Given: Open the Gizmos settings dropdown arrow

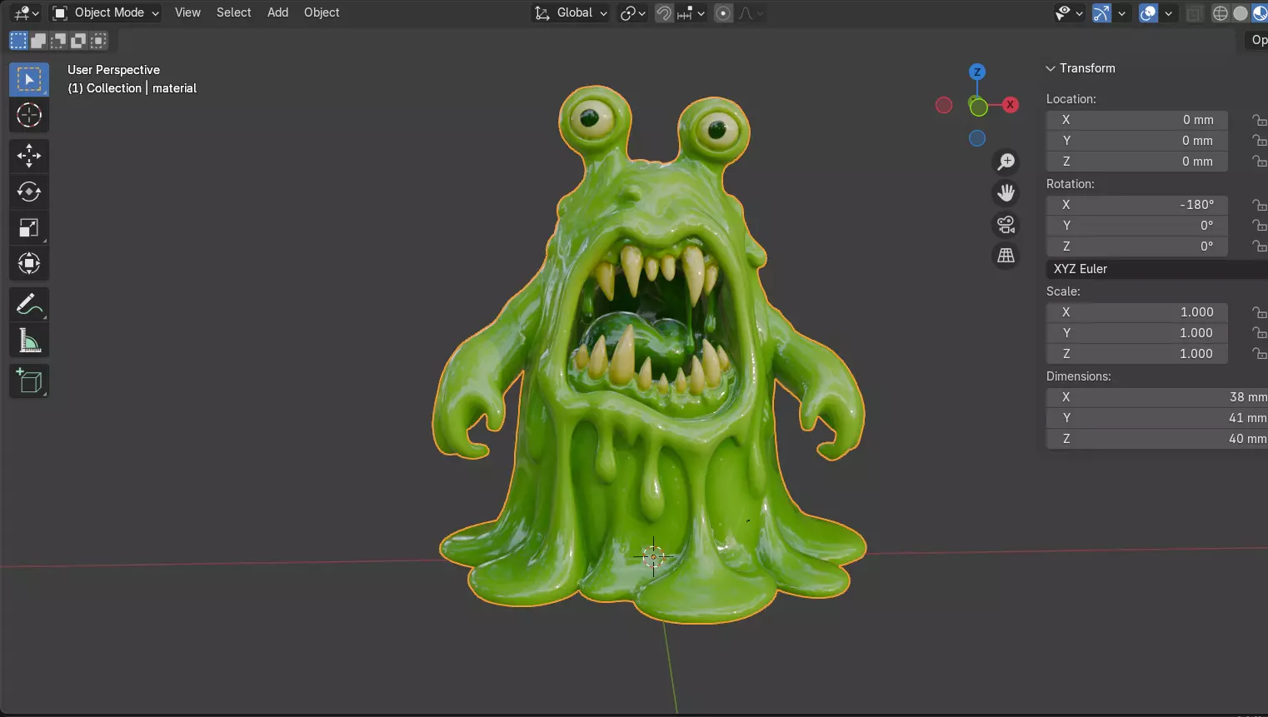Looking at the screenshot, I should (1121, 13).
